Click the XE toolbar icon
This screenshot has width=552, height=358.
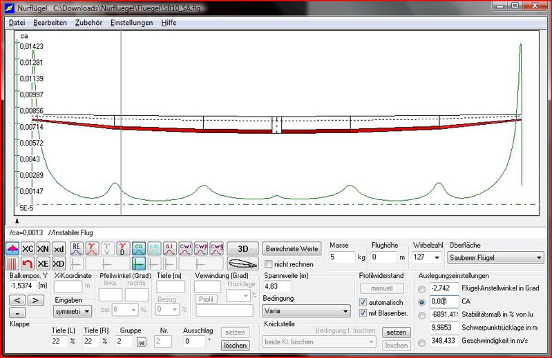(44, 264)
